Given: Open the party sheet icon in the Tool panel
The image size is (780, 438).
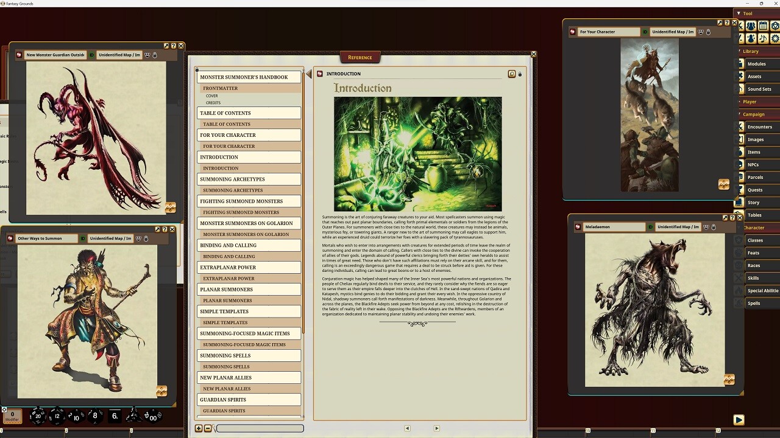Looking at the screenshot, I should [x=751, y=26].
